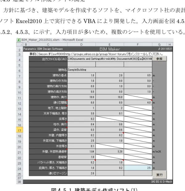
Task: Click the 通り芯間隔 value 8.0
Action: coord(110,102)
